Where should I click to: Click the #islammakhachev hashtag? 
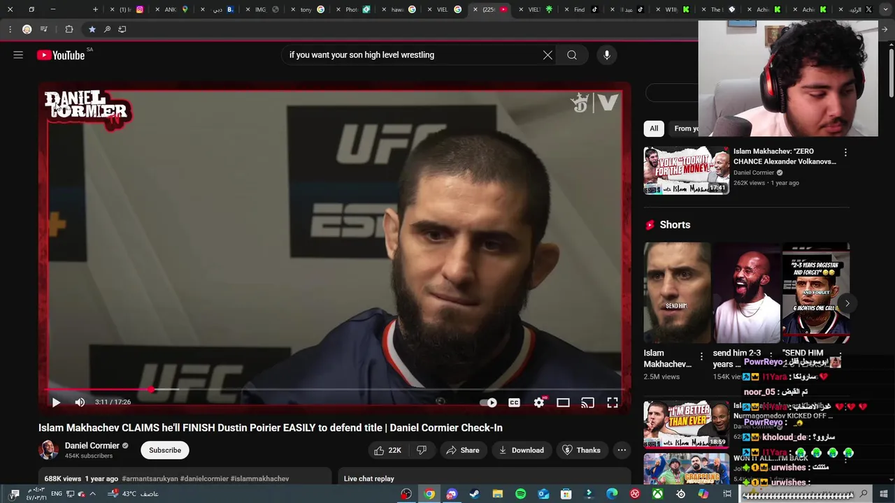(x=259, y=479)
